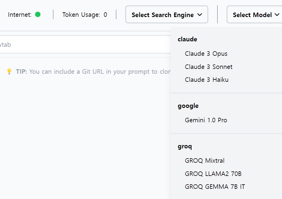Image resolution: width=282 pixels, height=199 pixels.
Task: Click the groq group header
Action: pyautogui.click(x=185, y=146)
